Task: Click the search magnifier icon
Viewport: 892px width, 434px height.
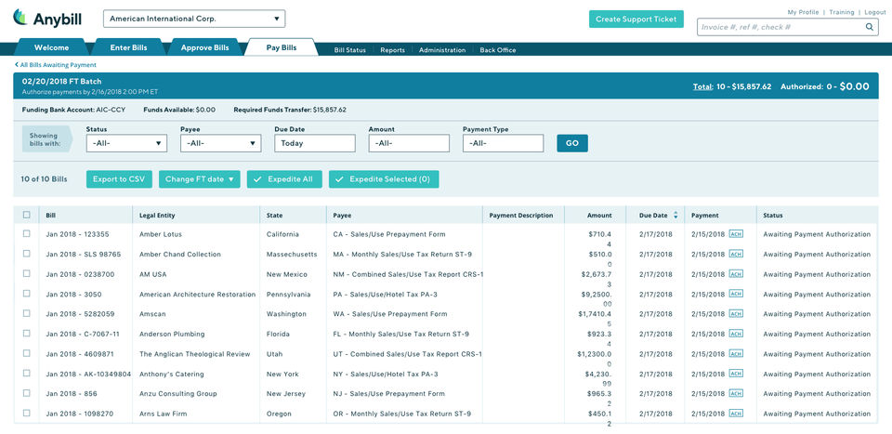Action: tap(870, 27)
